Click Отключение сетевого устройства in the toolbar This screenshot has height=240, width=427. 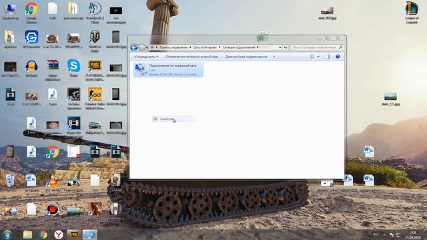pos(191,57)
